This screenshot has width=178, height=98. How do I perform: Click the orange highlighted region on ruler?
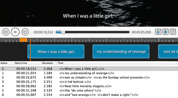(23, 40)
